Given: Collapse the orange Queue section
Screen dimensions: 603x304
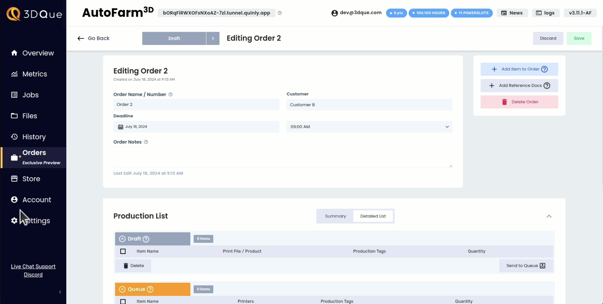Looking at the screenshot, I should [x=122, y=289].
